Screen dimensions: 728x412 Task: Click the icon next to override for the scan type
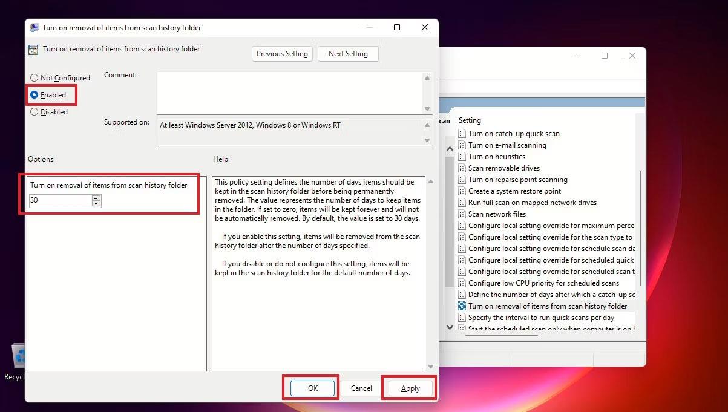click(462, 237)
